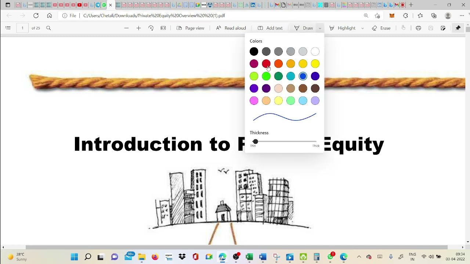Pick the bright yellow color swatch
This screenshot has width=470, height=264.
(x=315, y=64)
